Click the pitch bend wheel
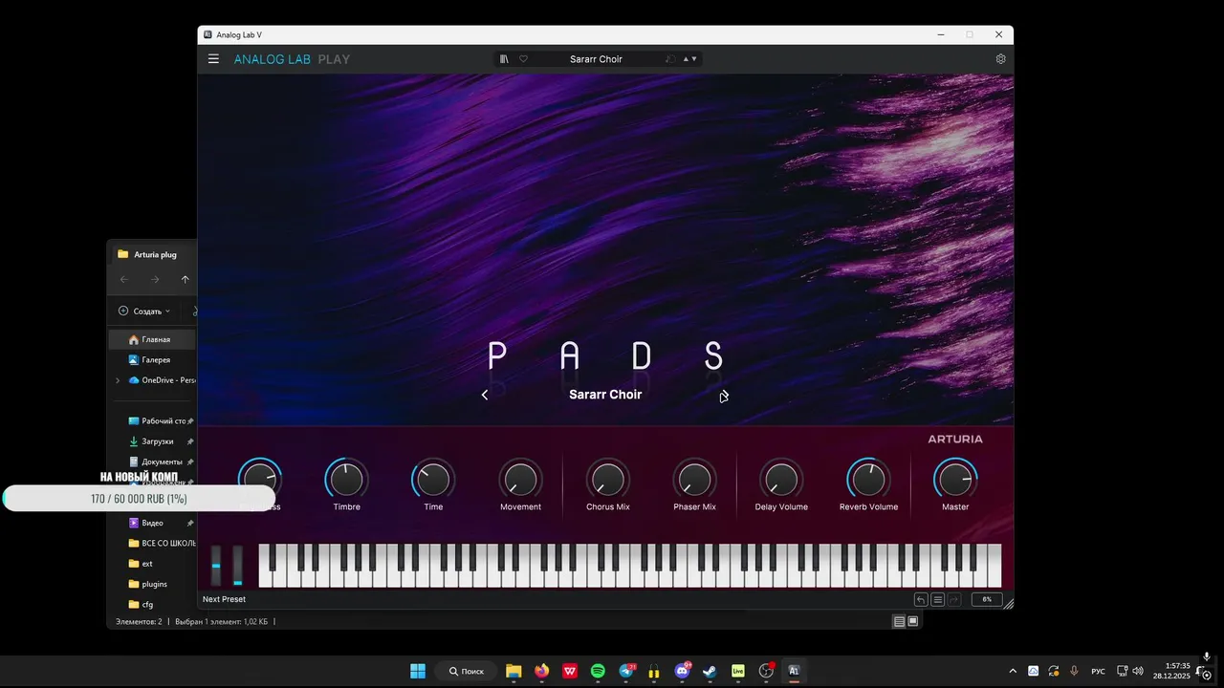Screen dimensions: 1224x688 (216, 566)
